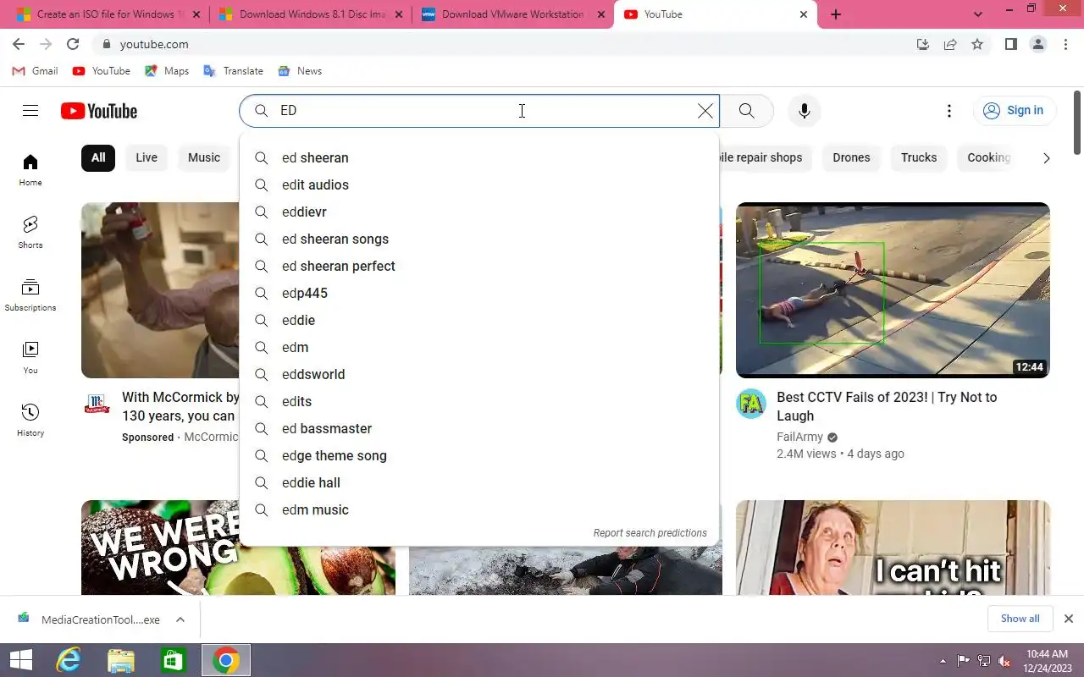Choose suggestion 'eddsworld'

(x=479, y=374)
